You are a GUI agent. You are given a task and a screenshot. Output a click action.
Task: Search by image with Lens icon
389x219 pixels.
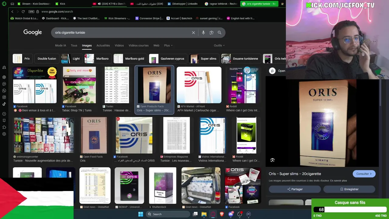tap(212, 33)
